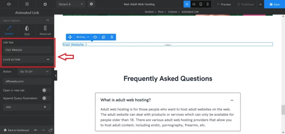The image size is (285, 134).
Task: Toggle Append Query Parameters switch
Action: (46, 98)
